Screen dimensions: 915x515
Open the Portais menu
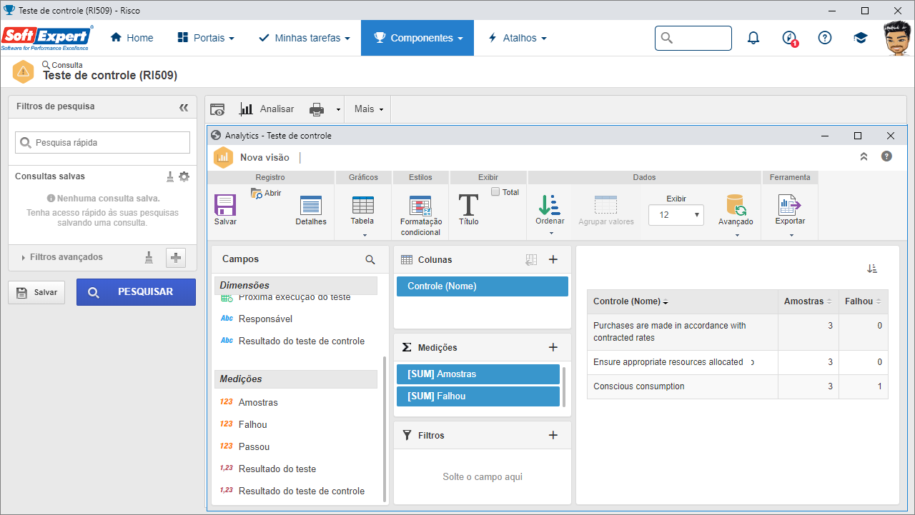pos(205,38)
